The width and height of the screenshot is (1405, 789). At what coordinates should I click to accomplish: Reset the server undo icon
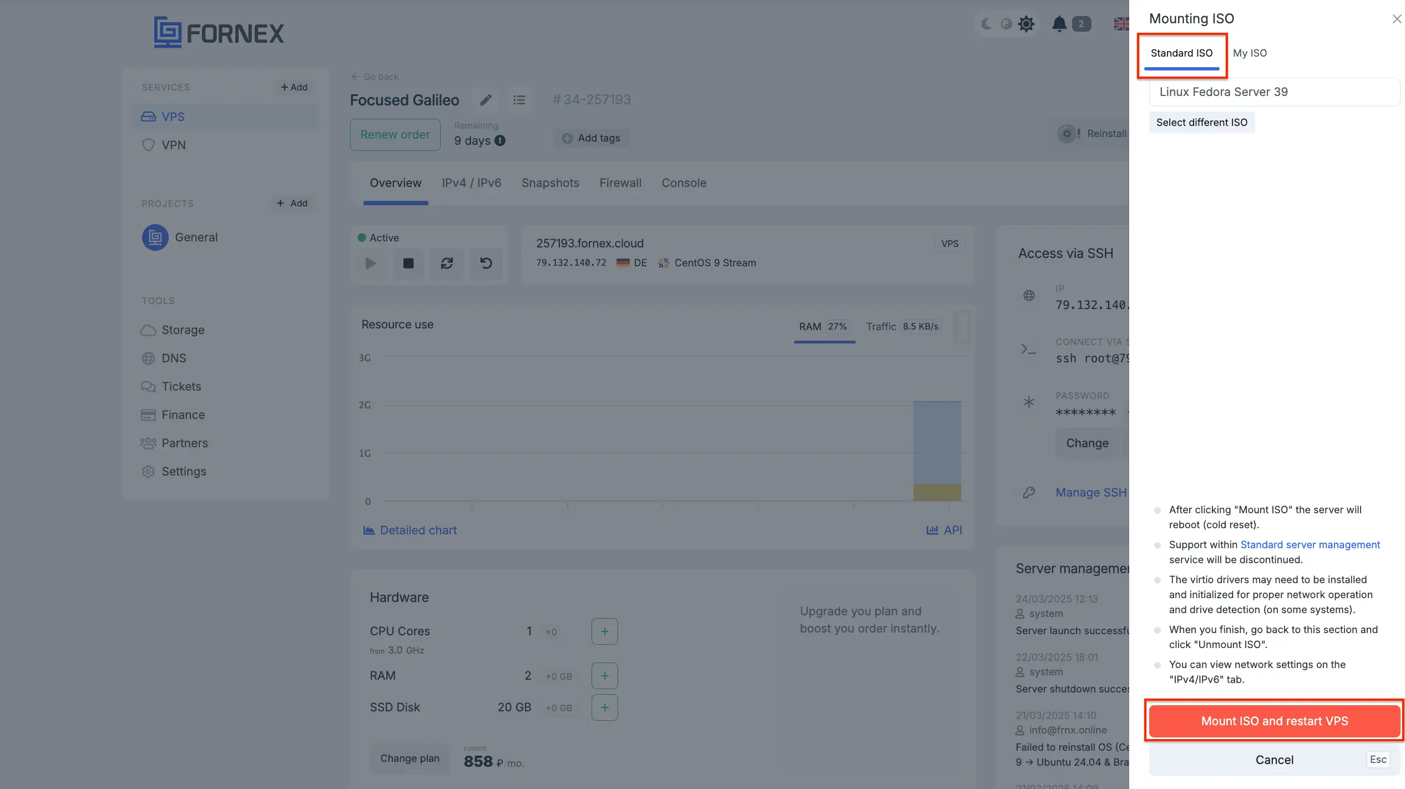(486, 264)
